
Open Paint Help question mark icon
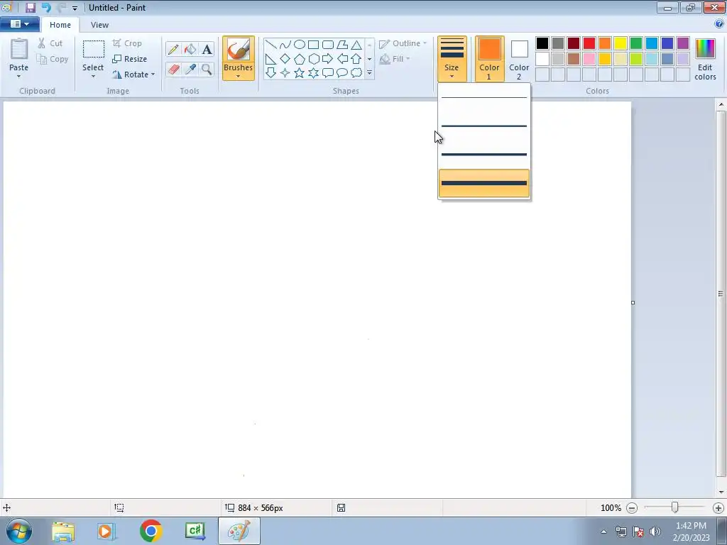pyautogui.click(x=720, y=24)
